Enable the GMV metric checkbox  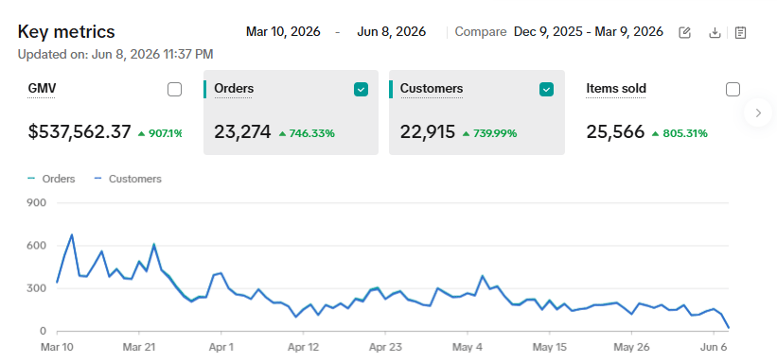[x=174, y=90]
